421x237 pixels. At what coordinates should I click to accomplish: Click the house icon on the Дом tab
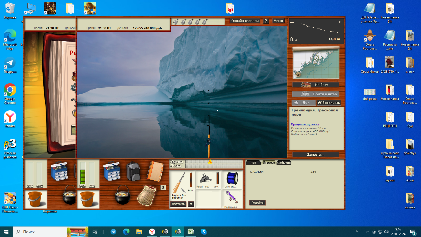pyautogui.click(x=296, y=103)
